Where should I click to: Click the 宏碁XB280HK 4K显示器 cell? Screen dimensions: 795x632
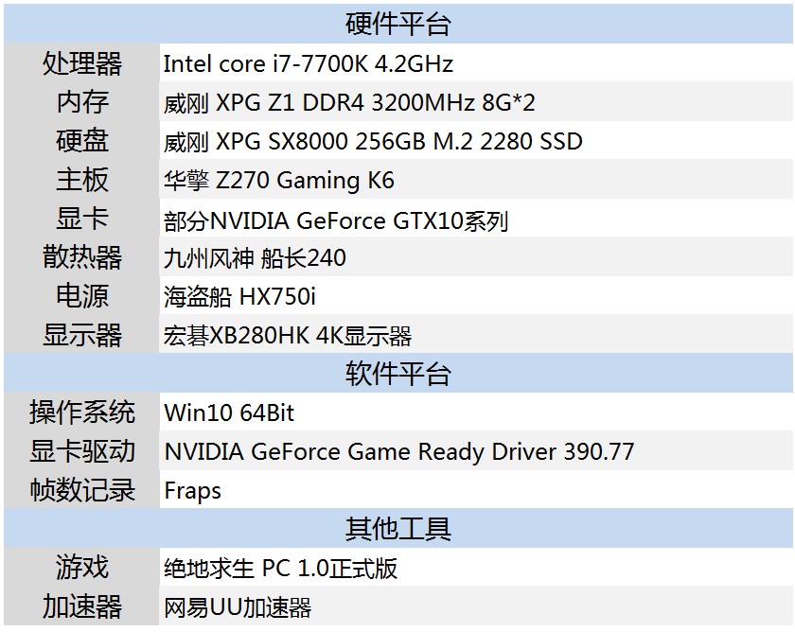288,335
